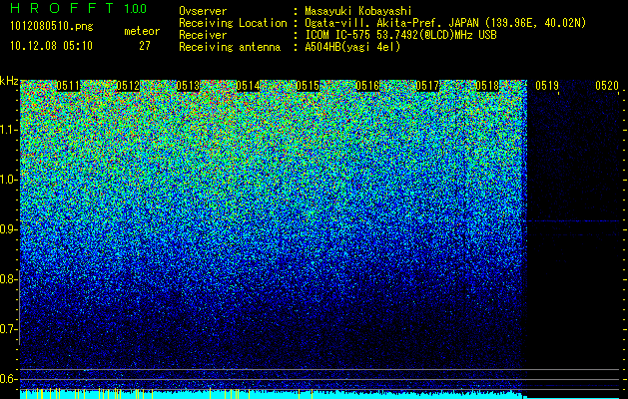The image size is (628, 399).
Task: Click the HROFFT 1.0.0 title text
Action: click(x=78, y=8)
